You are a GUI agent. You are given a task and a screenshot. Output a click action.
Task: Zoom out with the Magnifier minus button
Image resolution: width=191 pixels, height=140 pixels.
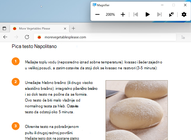pos(97,15)
